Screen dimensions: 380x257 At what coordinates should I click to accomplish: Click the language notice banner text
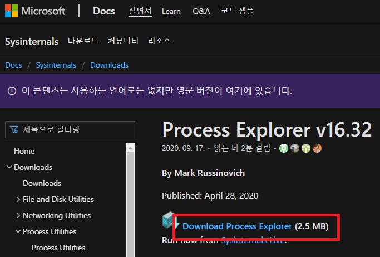157,90
